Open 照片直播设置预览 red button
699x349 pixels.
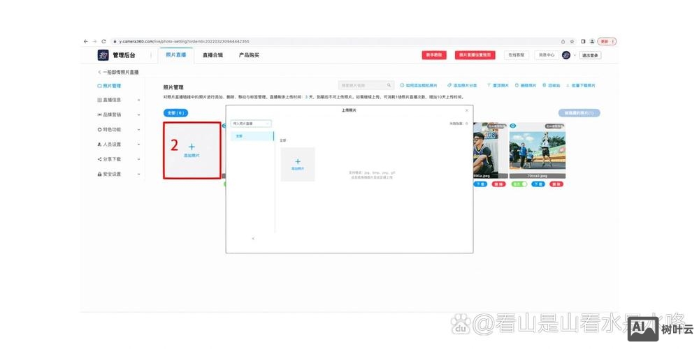click(475, 55)
